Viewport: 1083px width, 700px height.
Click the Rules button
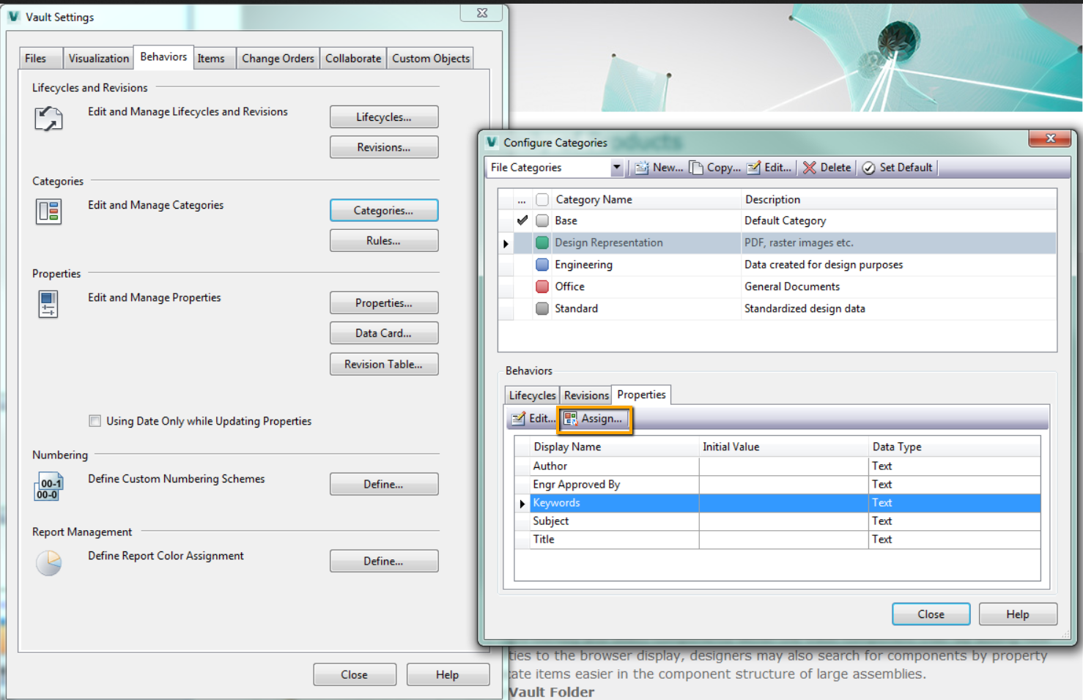tap(384, 240)
